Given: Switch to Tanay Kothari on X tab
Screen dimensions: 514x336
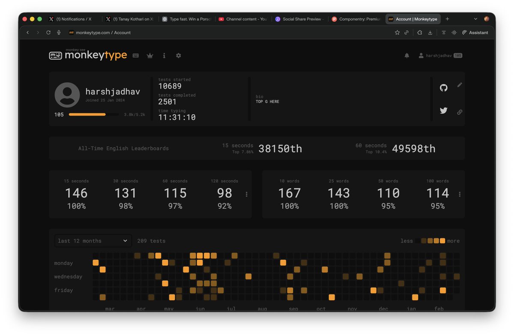Looking at the screenshot, I should tap(130, 19).
